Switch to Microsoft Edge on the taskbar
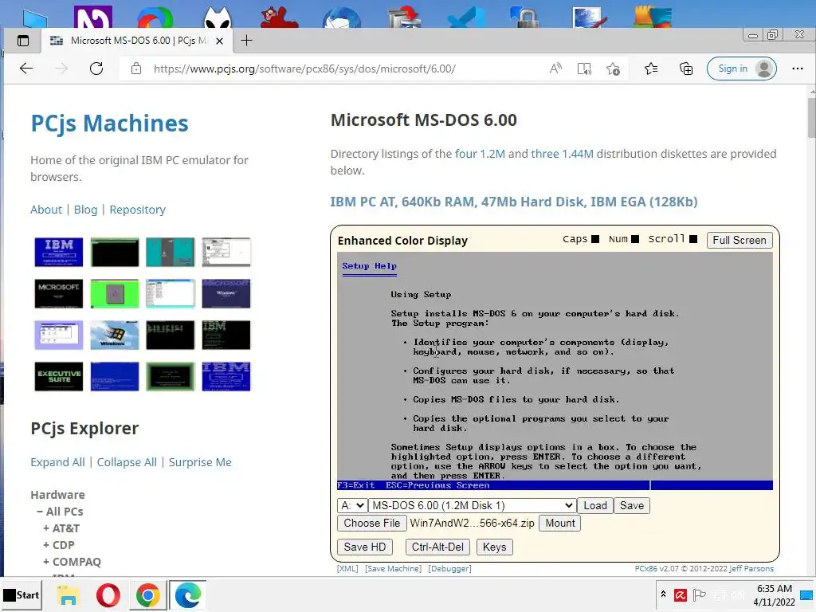 tap(188, 594)
